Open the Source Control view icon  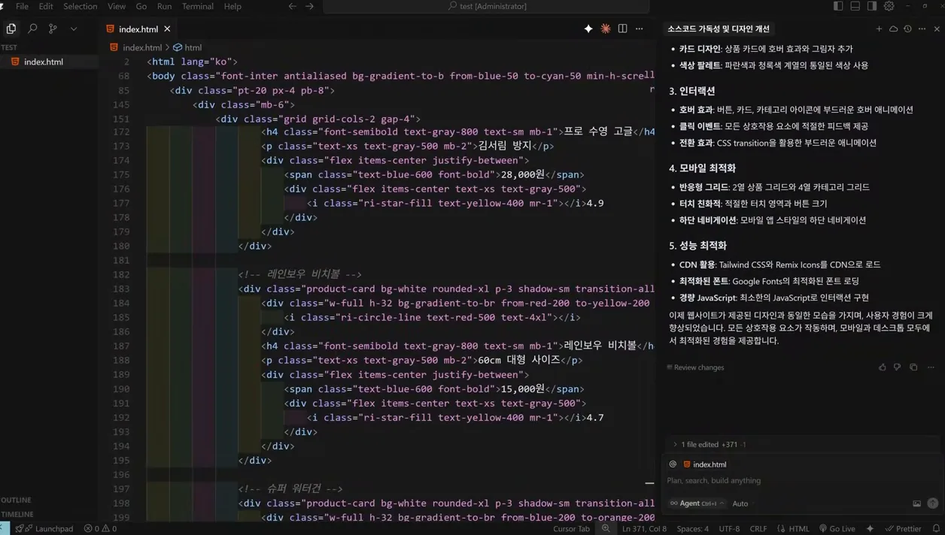click(53, 29)
